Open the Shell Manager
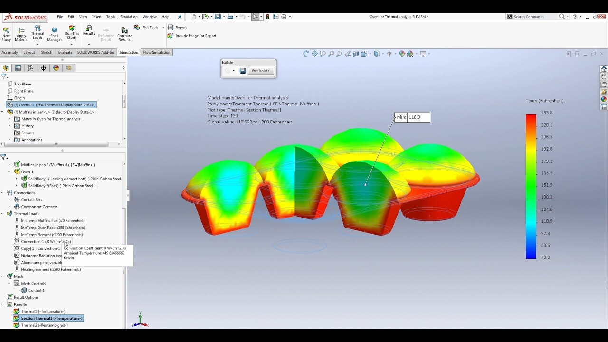608x342 pixels. point(54,34)
